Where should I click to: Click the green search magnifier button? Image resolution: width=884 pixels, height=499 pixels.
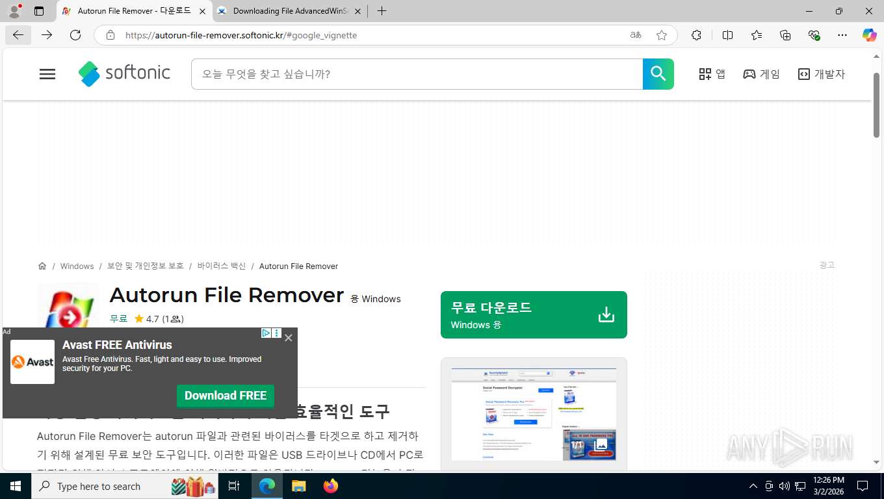(658, 74)
